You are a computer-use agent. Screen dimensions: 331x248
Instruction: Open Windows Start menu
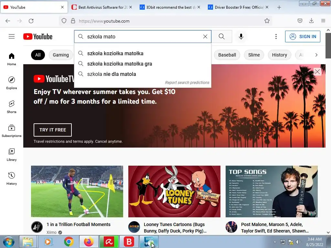pos(8,242)
